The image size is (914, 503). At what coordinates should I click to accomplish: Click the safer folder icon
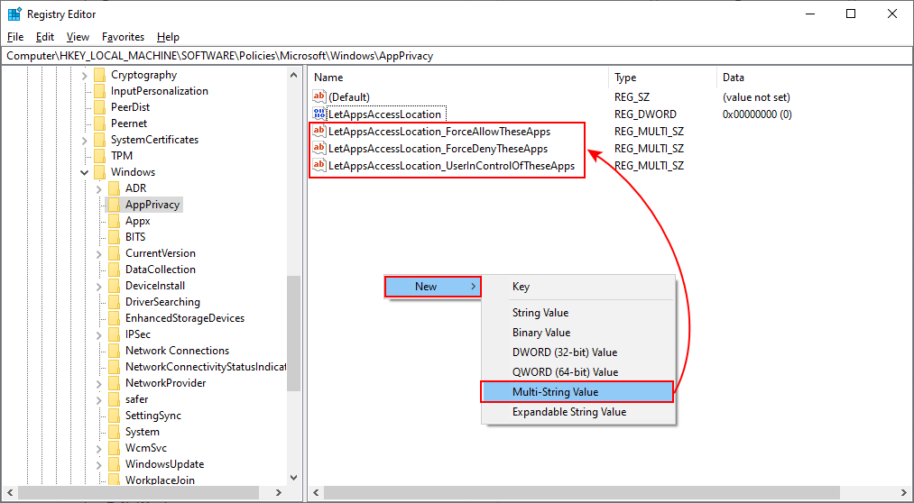click(x=115, y=399)
